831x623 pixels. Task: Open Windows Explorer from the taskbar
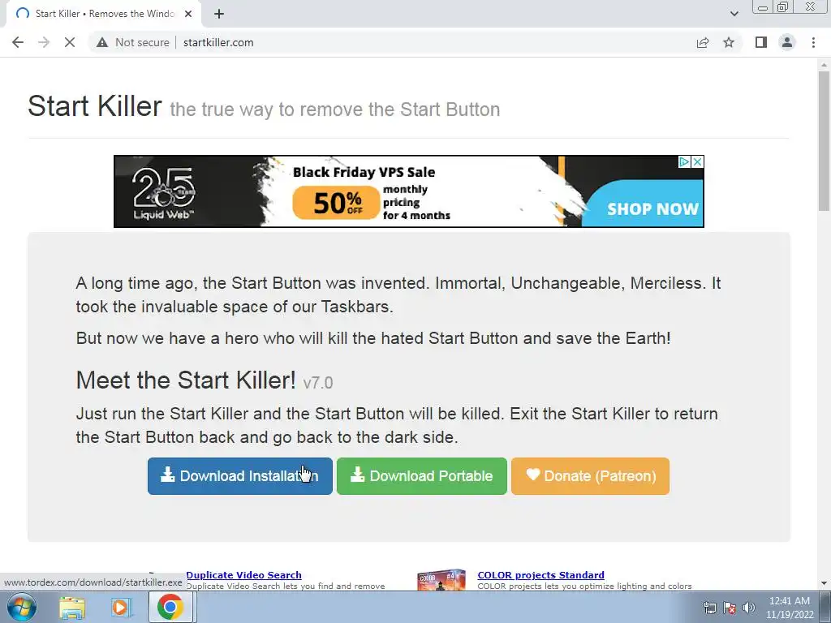[x=71, y=607]
